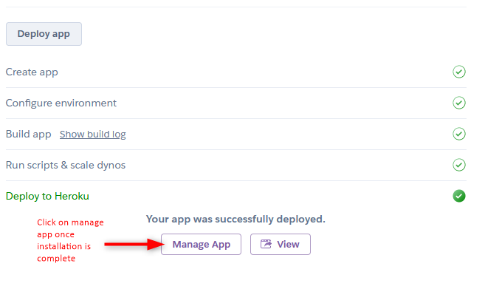485x289 pixels.
Task: Click the Create app green checkmark icon
Action: pos(459,72)
